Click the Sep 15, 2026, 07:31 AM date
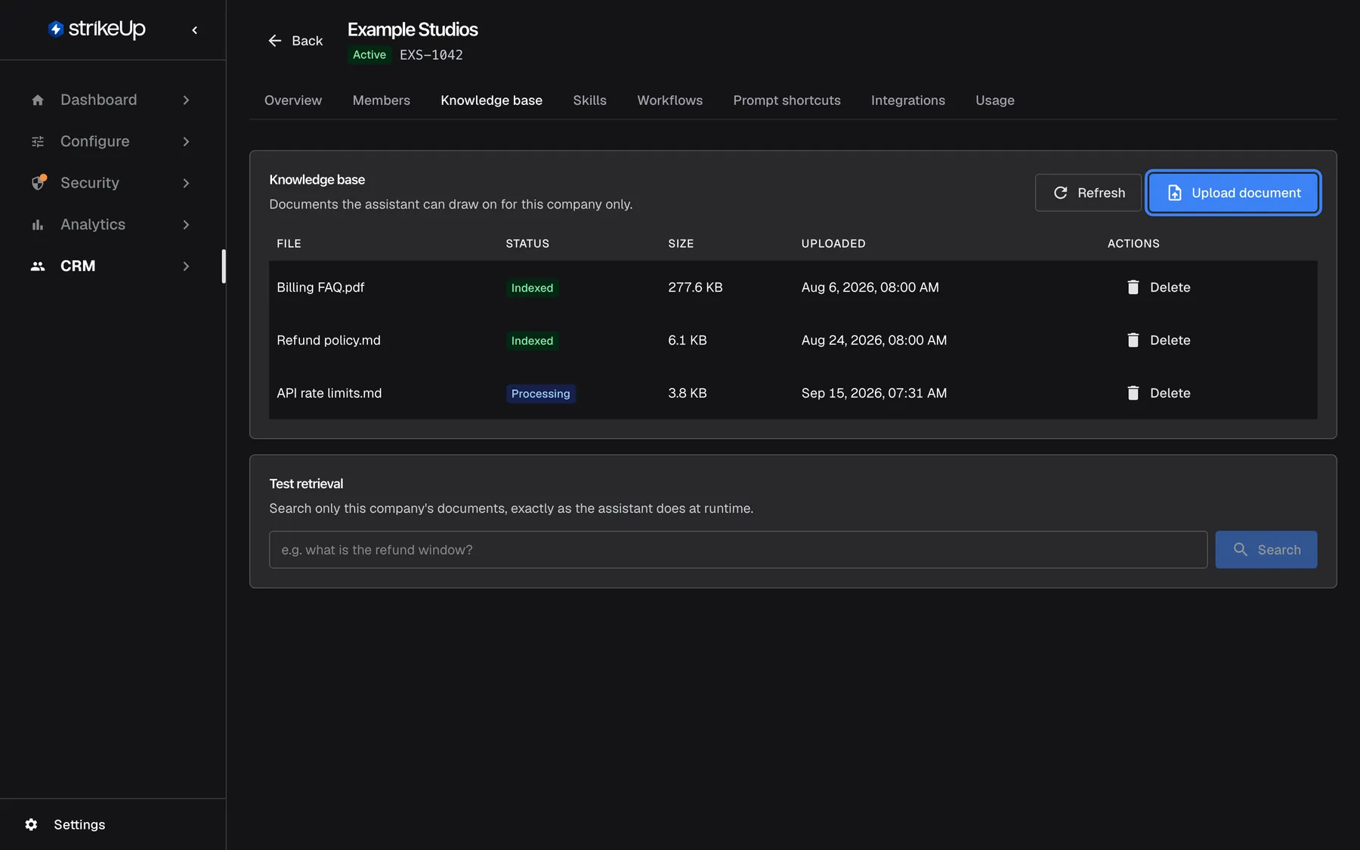The height and width of the screenshot is (850, 1360). click(x=874, y=393)
